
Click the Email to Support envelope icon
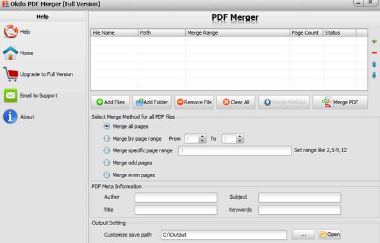click(10, 95)
